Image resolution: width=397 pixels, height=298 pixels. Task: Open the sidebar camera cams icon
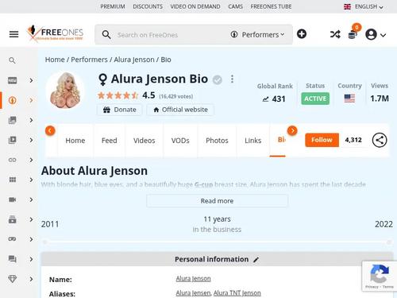(x=13, y=199)
